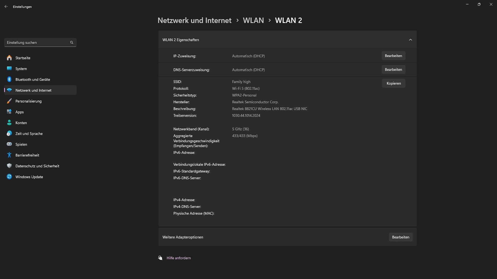Open Weitere Adapteroptionen via Bearbeiten
497x279 pixels.
(400, 237)
